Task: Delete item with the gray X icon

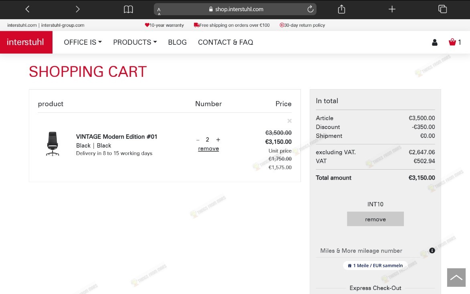Action: pyautogui.click(x=289, y=121)
